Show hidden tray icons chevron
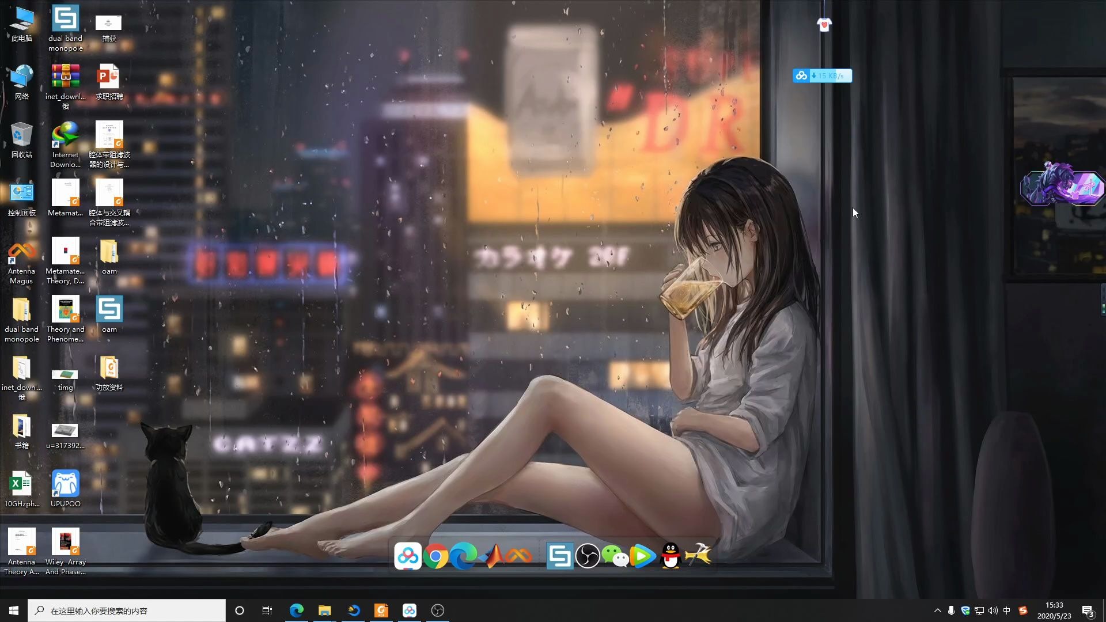The width and height of the screenshot is (1106, 622). (937, 610)
